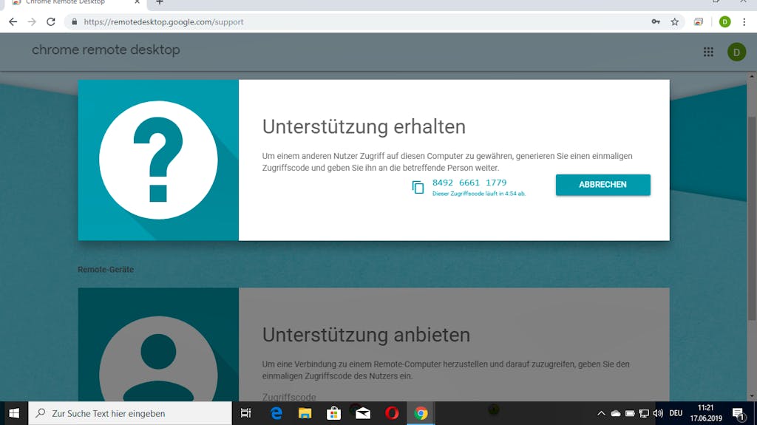Open the battery status icon

pos(630,413)
